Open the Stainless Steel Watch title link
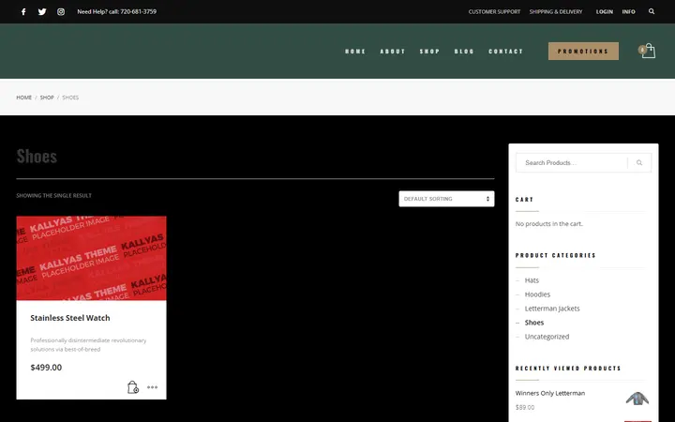Image resolution: width=675 pixels, height=422 pixels. point(70,318)
